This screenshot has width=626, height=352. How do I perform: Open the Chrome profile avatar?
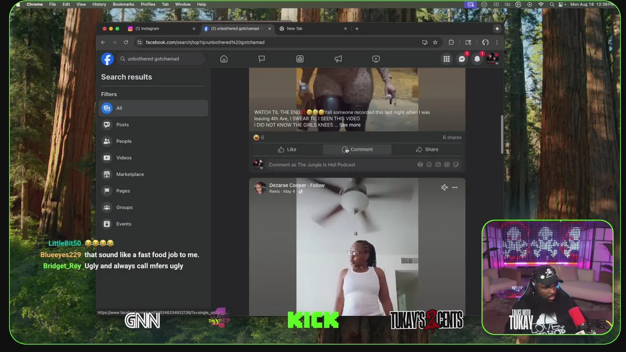[x=485, y=43]
